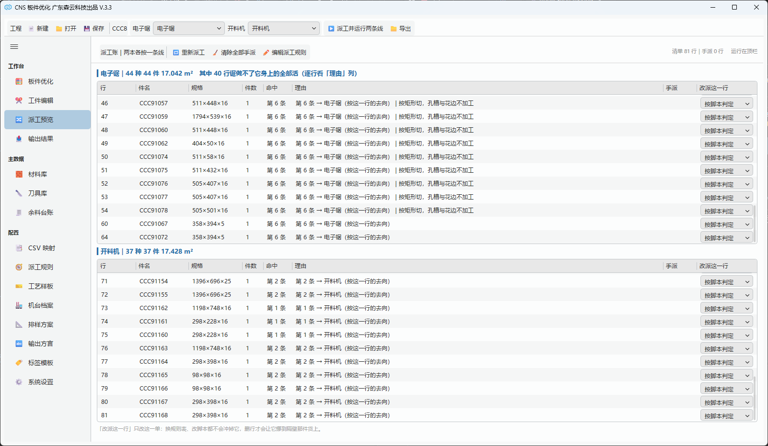This screenshot has height=446, width=768.
Task: Open the 材料库 data page
Action: [47, 174]
